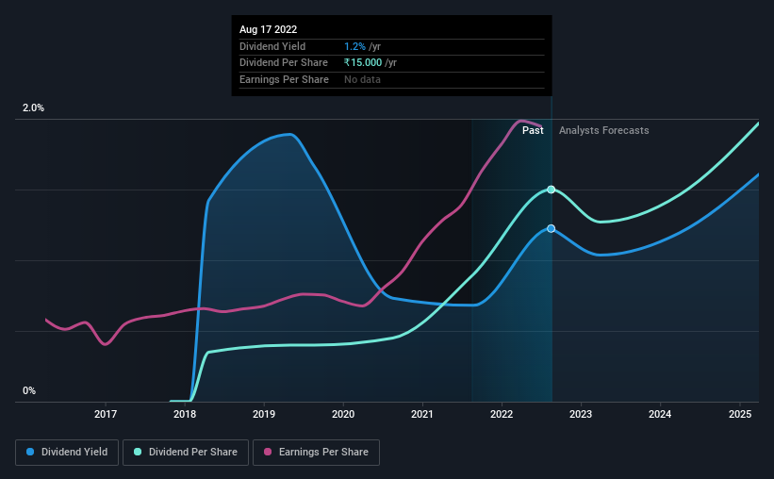This screenshot has width=774, height=479.
Task: Toggle the Dividend Yield legend button
Action: click(67, 453)
